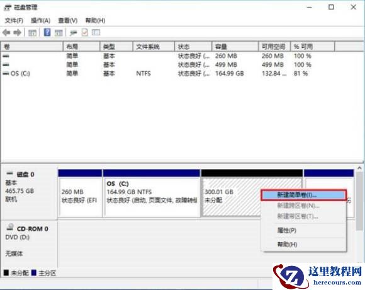Screen dimensions: 365x290
Task: Click the blue 主分区 legend swatch
Action: [x=34, y=272]
